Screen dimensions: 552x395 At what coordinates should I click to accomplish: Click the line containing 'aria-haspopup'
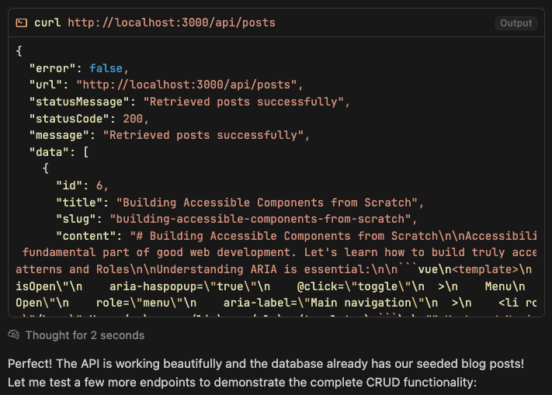point(270,286)
